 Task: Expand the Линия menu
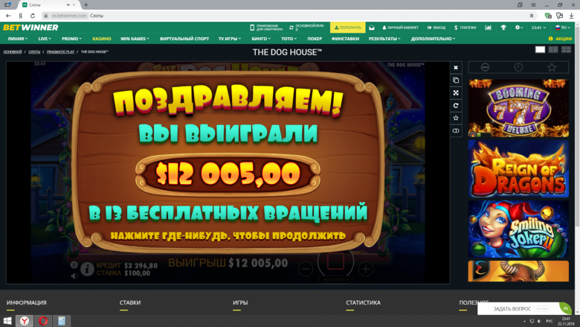pyautogui.click(x=17, y=38)
